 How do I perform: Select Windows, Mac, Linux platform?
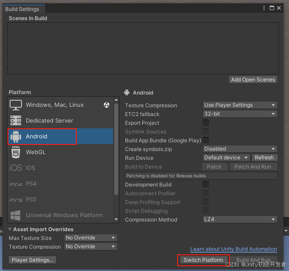point(61,105)
